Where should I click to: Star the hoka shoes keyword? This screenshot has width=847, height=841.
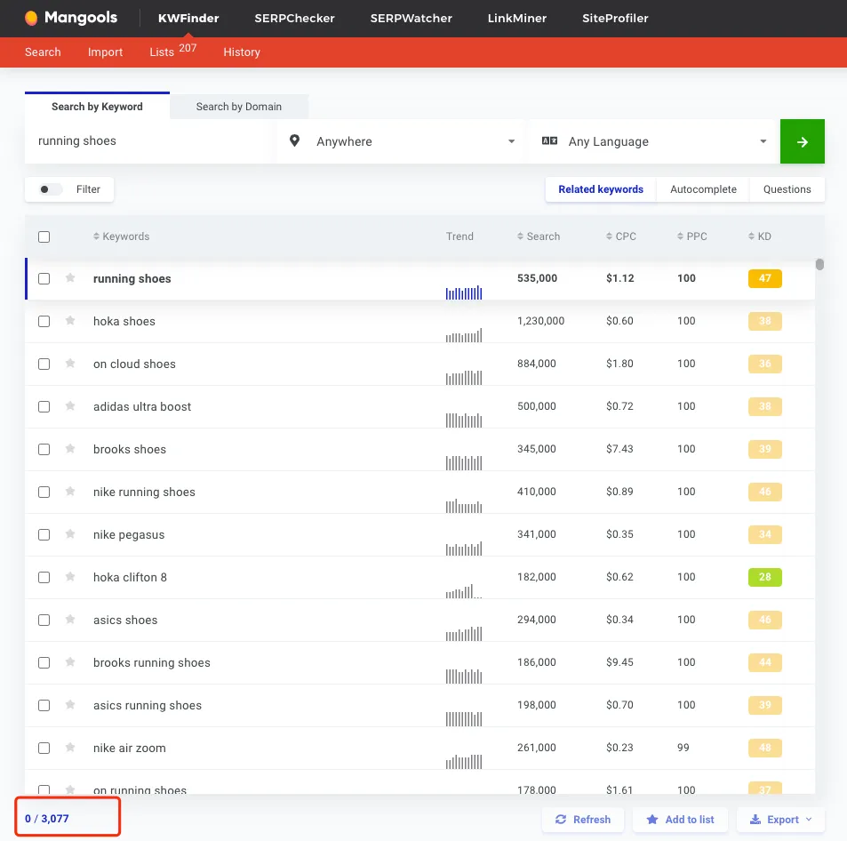70,321
